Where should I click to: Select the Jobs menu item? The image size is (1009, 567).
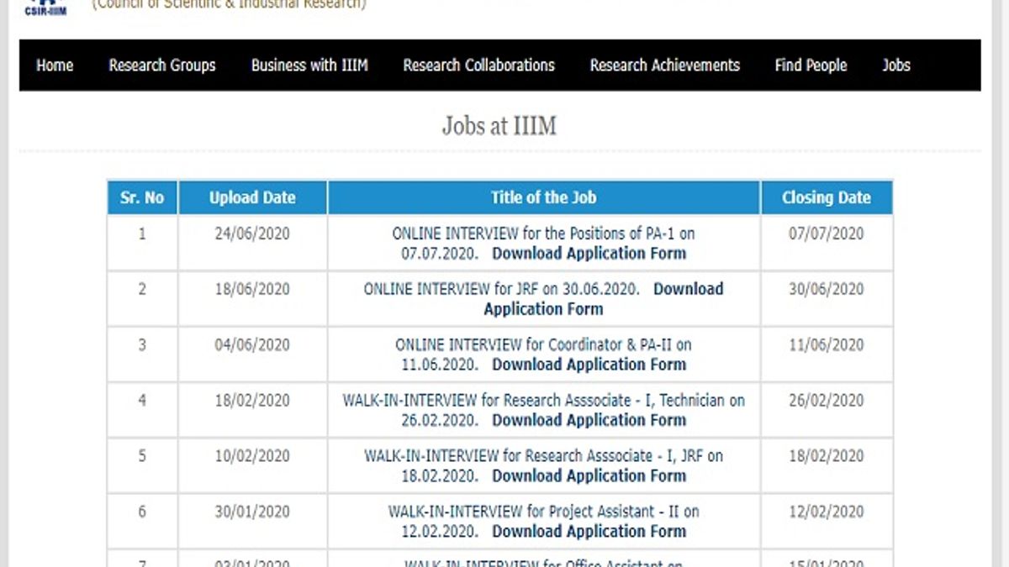coord(895,65)
